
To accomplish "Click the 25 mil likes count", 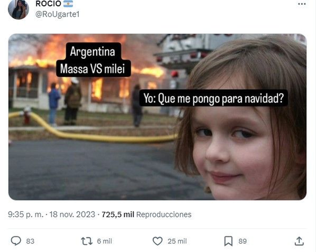I will [x=177, y=241].
